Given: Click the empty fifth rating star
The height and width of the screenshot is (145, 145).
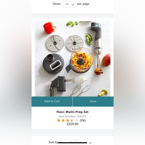Looking at the screenshot, I should coord(77,120).
